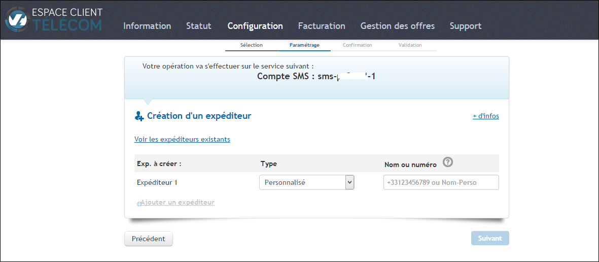Open Voir les expéditeurs existants link
Viewport: 599px width, 262px height.
182,139
